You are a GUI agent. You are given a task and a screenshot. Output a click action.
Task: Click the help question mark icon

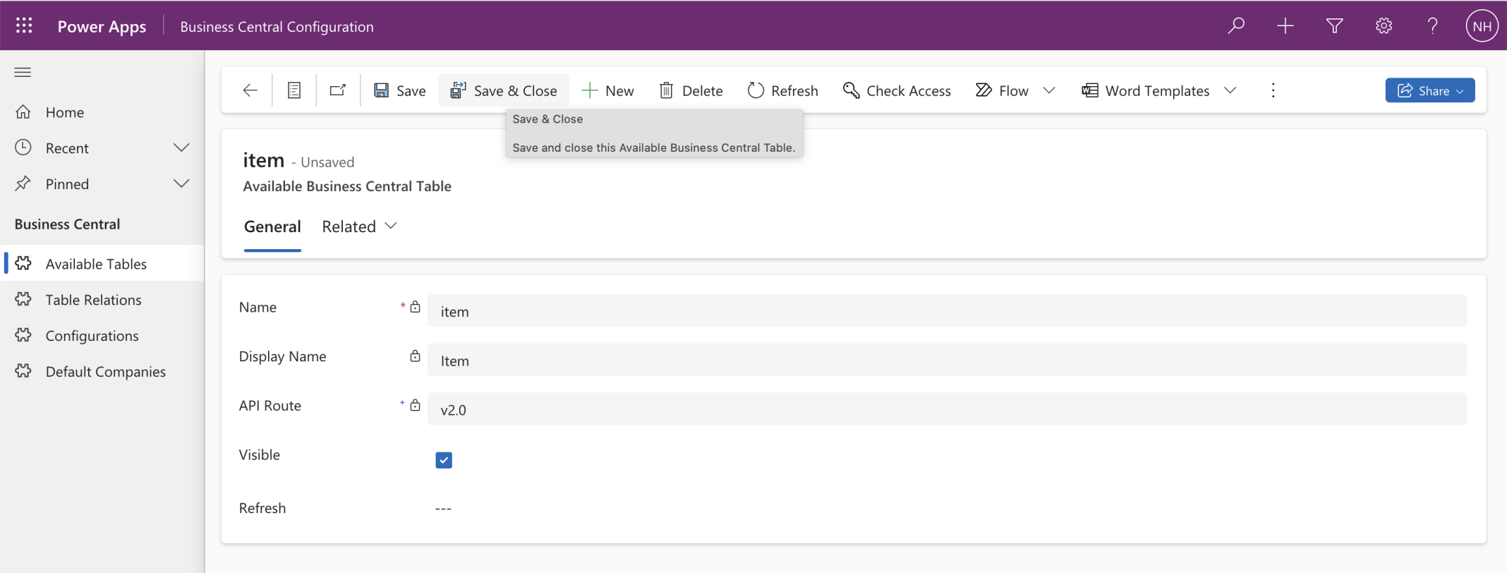(1432, 26)
